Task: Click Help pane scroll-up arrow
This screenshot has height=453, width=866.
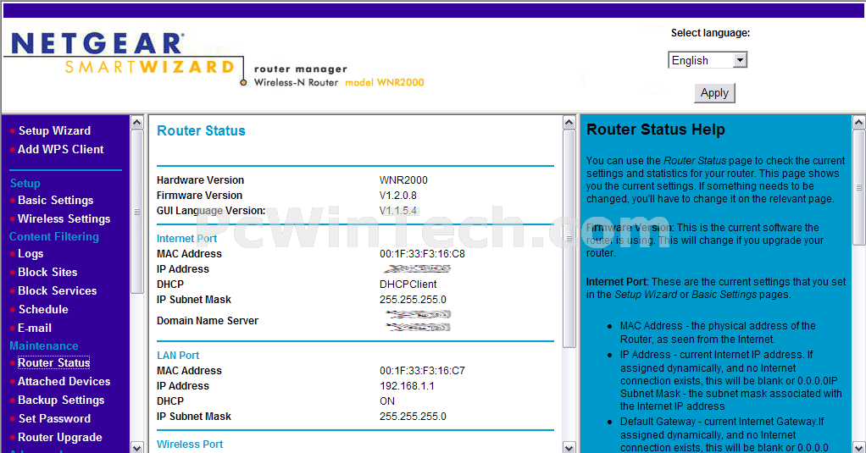Action: (x=859, y=123)
